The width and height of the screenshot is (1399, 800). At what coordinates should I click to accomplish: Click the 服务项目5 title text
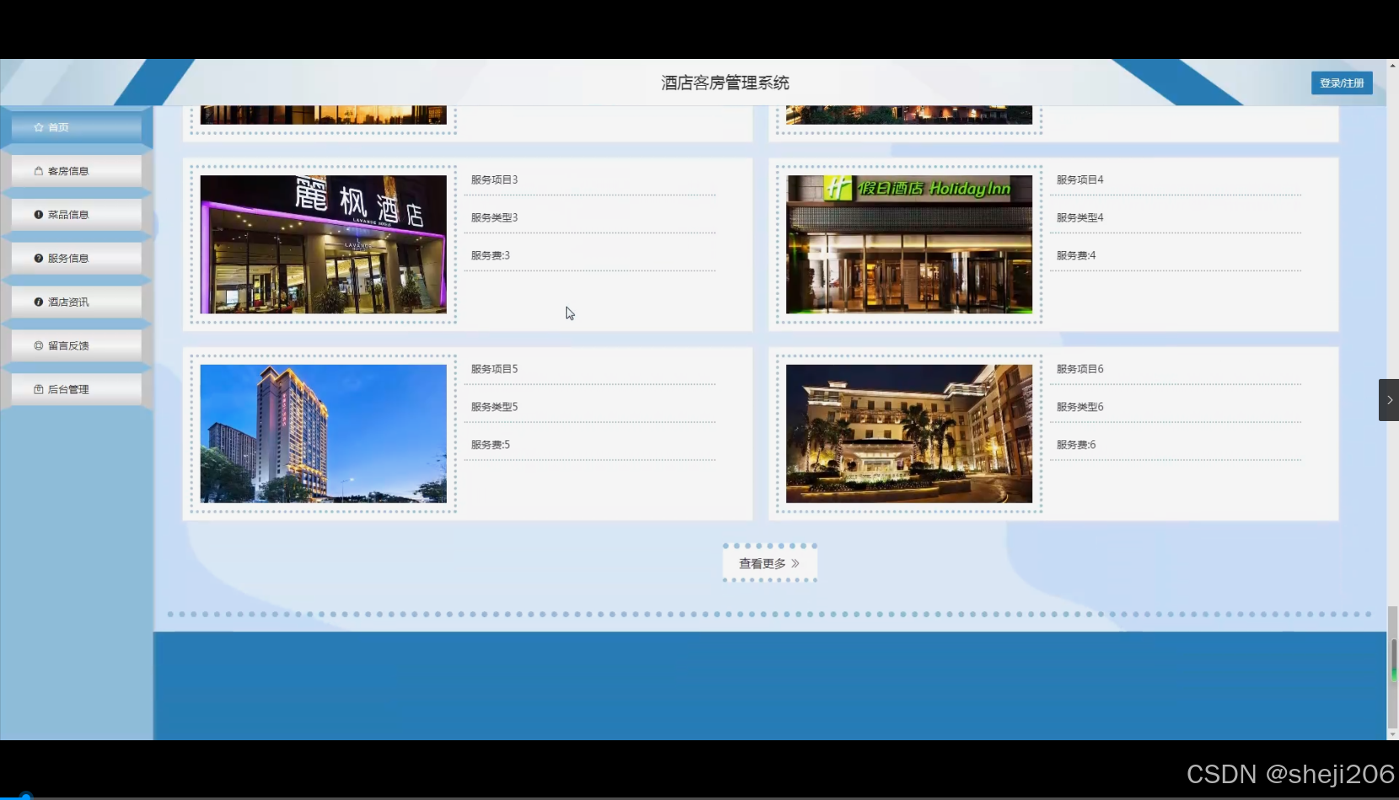[x=495, y=370]
